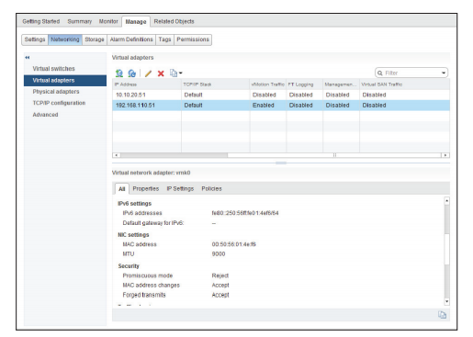Select Virtual switches in left list
The height and width of the screenshot is (337, 473).
[x=65, y=69]
